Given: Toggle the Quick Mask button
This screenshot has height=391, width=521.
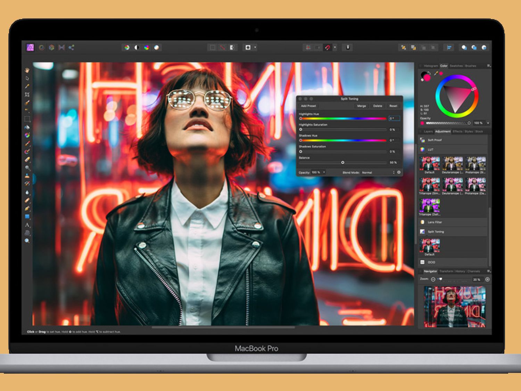Looking at the screenshot, I should 248,47.
